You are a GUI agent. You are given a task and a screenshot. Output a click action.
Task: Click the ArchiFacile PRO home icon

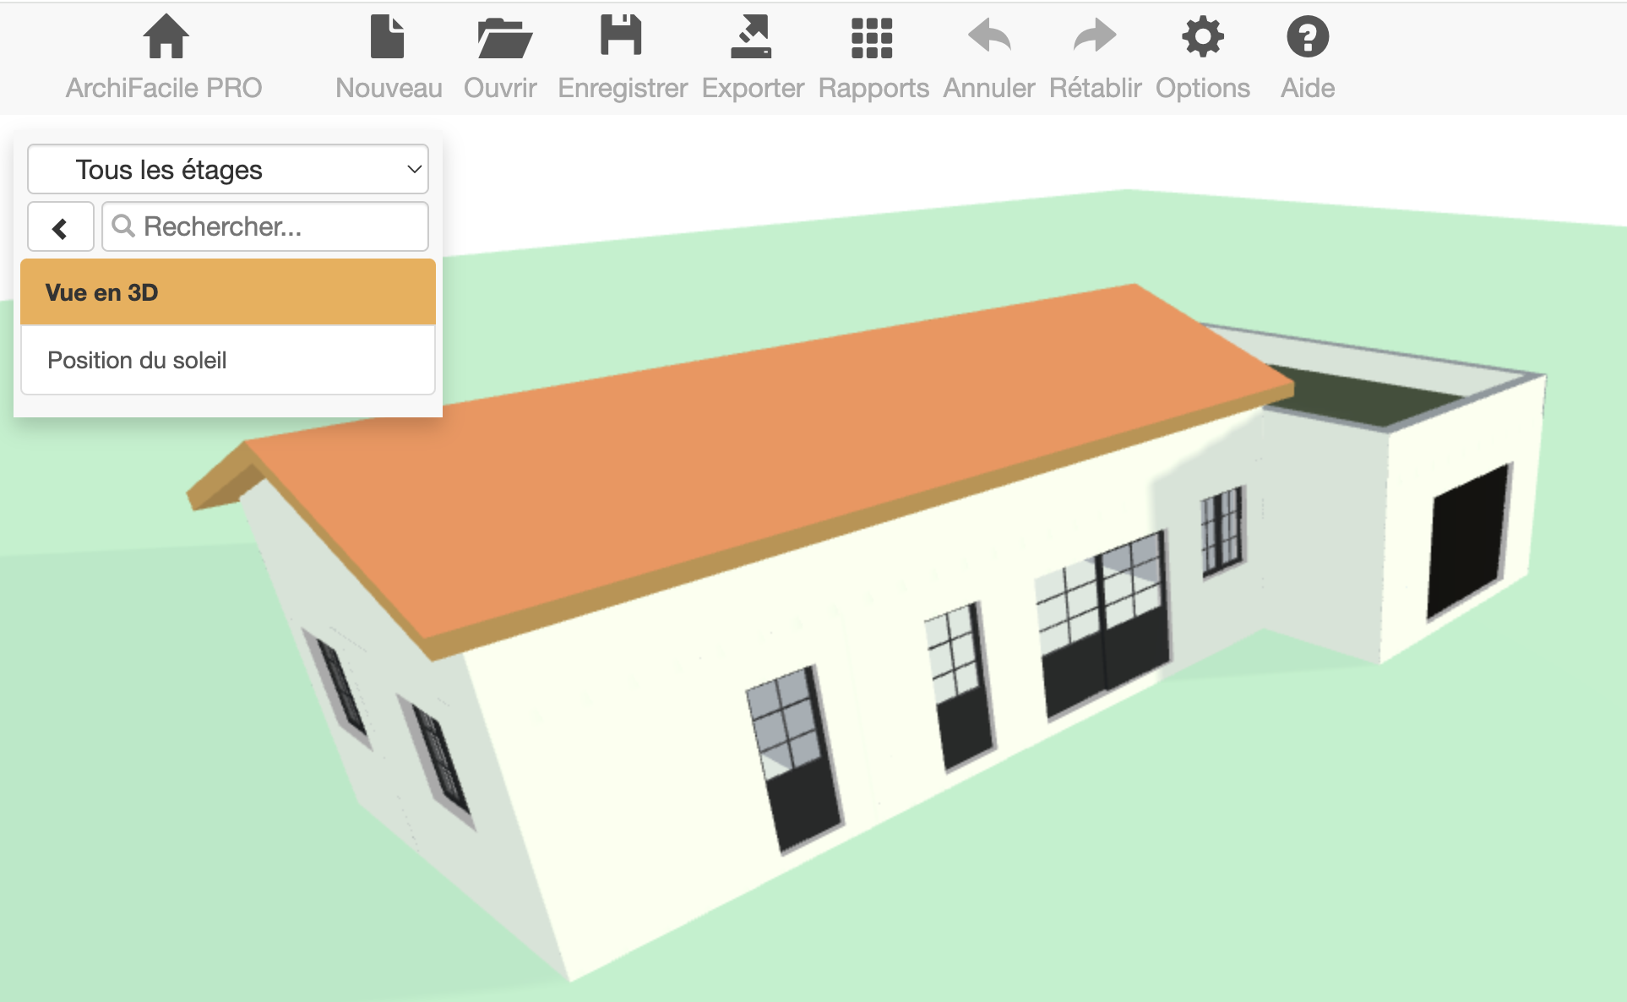pyautogui.click(x=166, y=37)
